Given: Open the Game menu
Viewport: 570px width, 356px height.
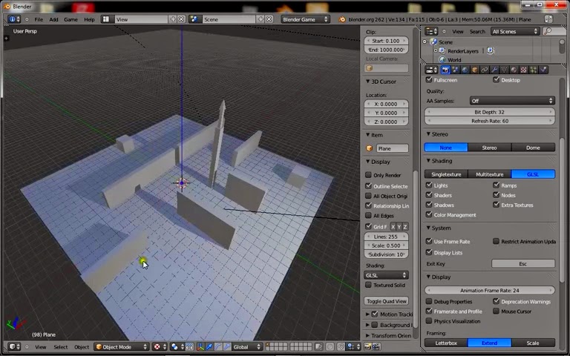Looking at the screenshot, I should tap(71, 19).
